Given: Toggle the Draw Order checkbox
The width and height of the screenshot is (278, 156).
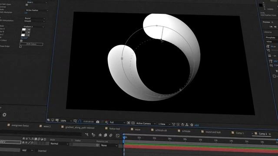Looking at the screenshot, I should pyautogui.click(x=20, y=46).
